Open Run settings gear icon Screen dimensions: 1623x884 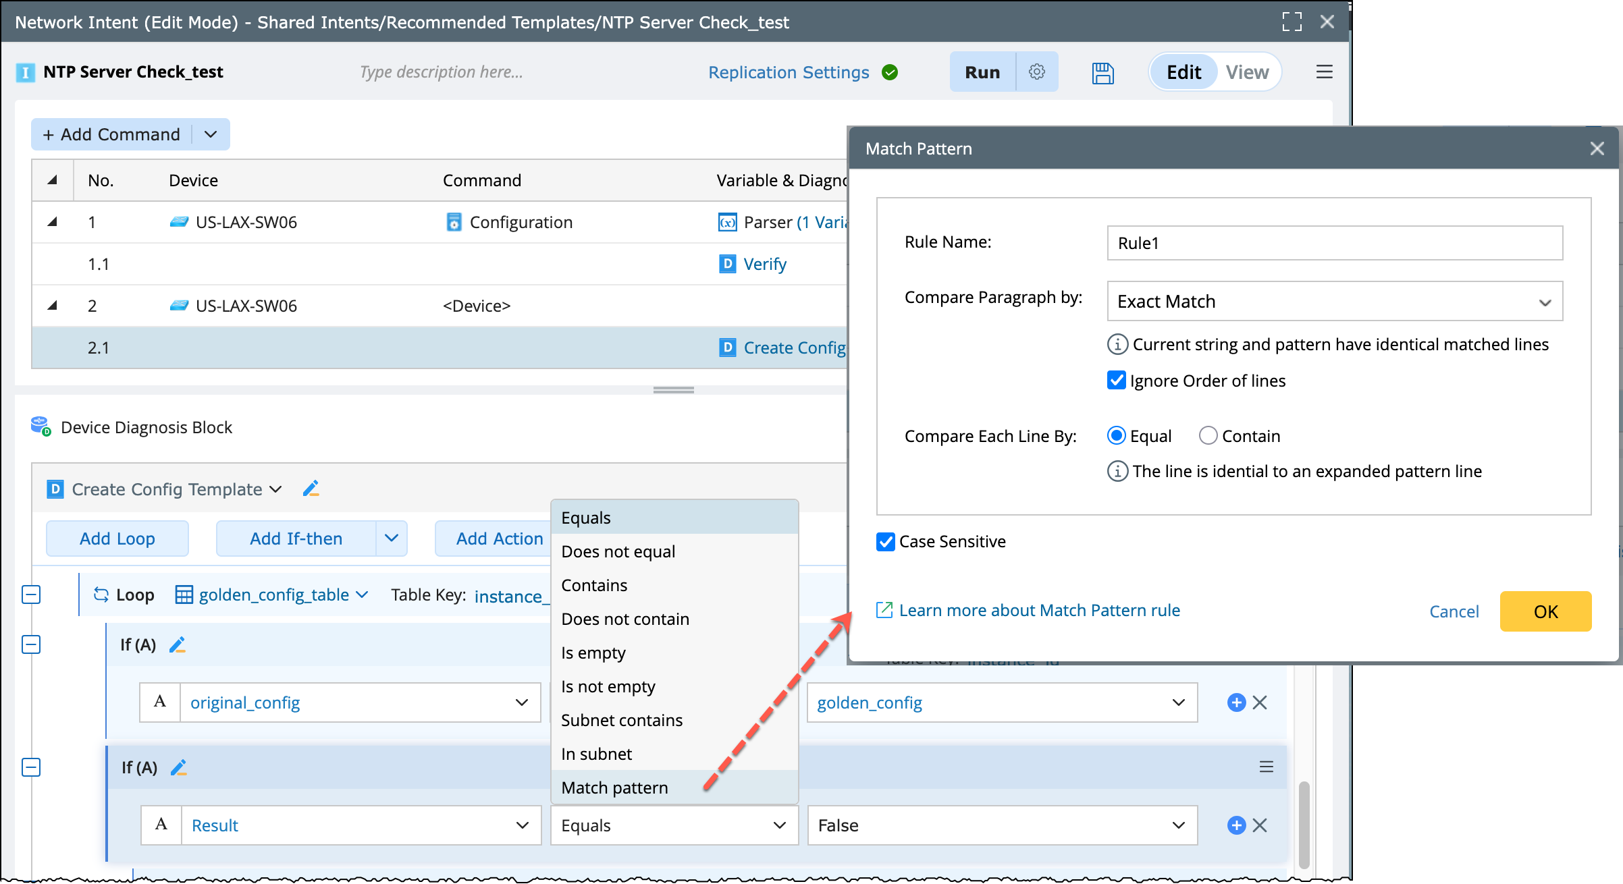click(1036, 72)
